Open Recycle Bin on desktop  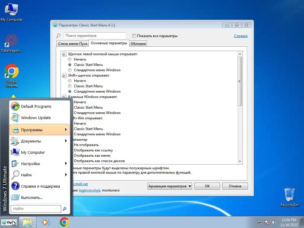(x=289, y=197)
